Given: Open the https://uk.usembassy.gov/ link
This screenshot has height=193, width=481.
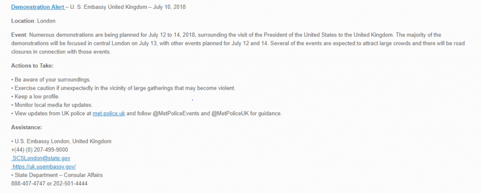Looking at the screenshot, I should [44, 167].
